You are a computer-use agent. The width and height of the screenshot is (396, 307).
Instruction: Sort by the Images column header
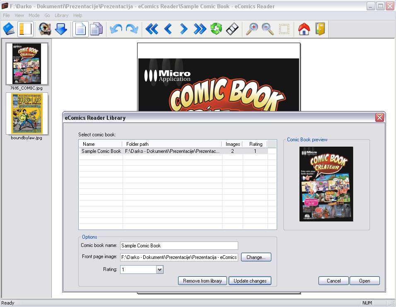232,144
